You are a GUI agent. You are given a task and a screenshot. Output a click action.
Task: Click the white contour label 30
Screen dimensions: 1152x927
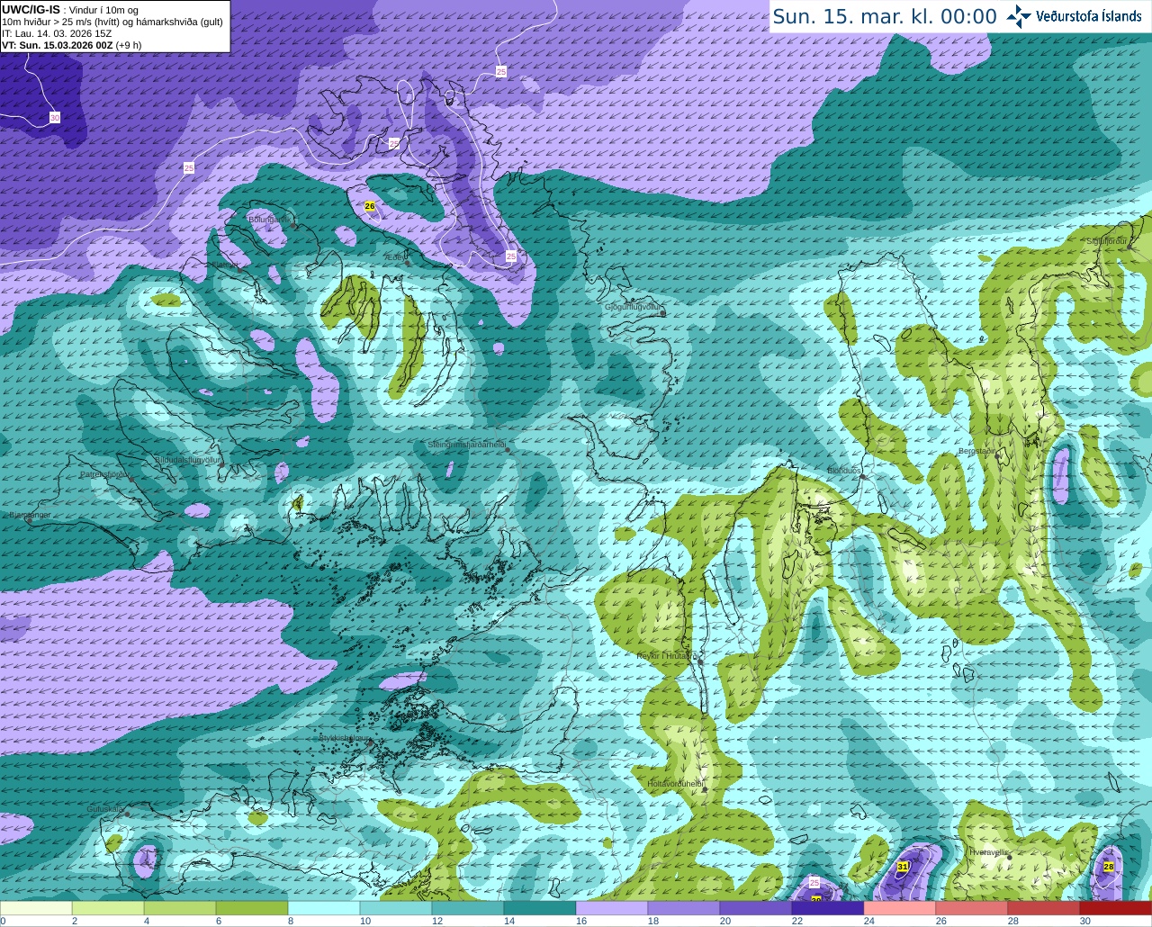tap(55, 118)
